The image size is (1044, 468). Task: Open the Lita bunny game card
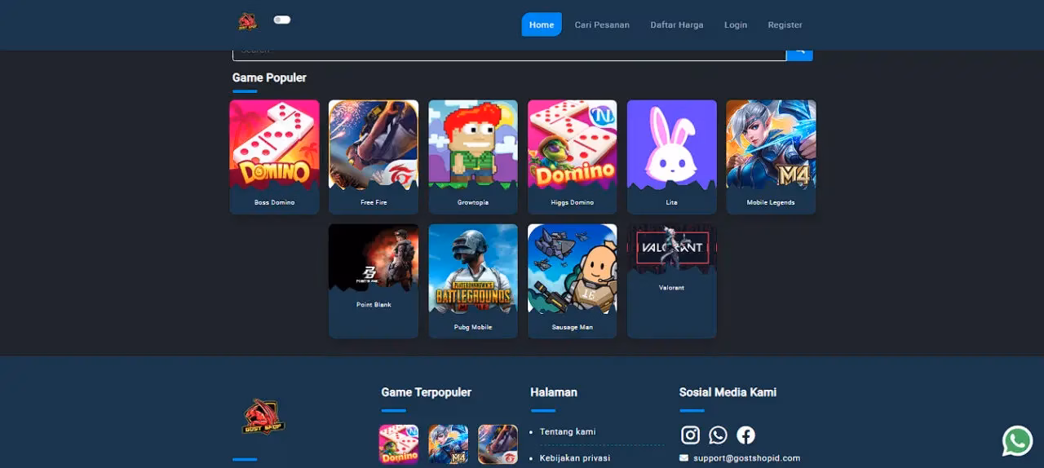(672, 157)
